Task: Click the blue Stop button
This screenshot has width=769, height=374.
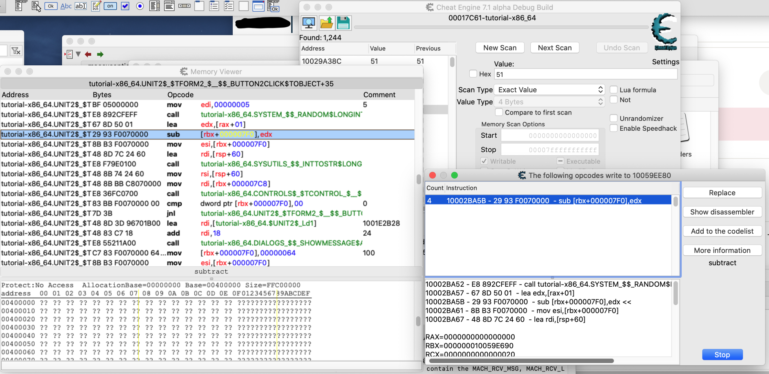Action: pos(722,355)
